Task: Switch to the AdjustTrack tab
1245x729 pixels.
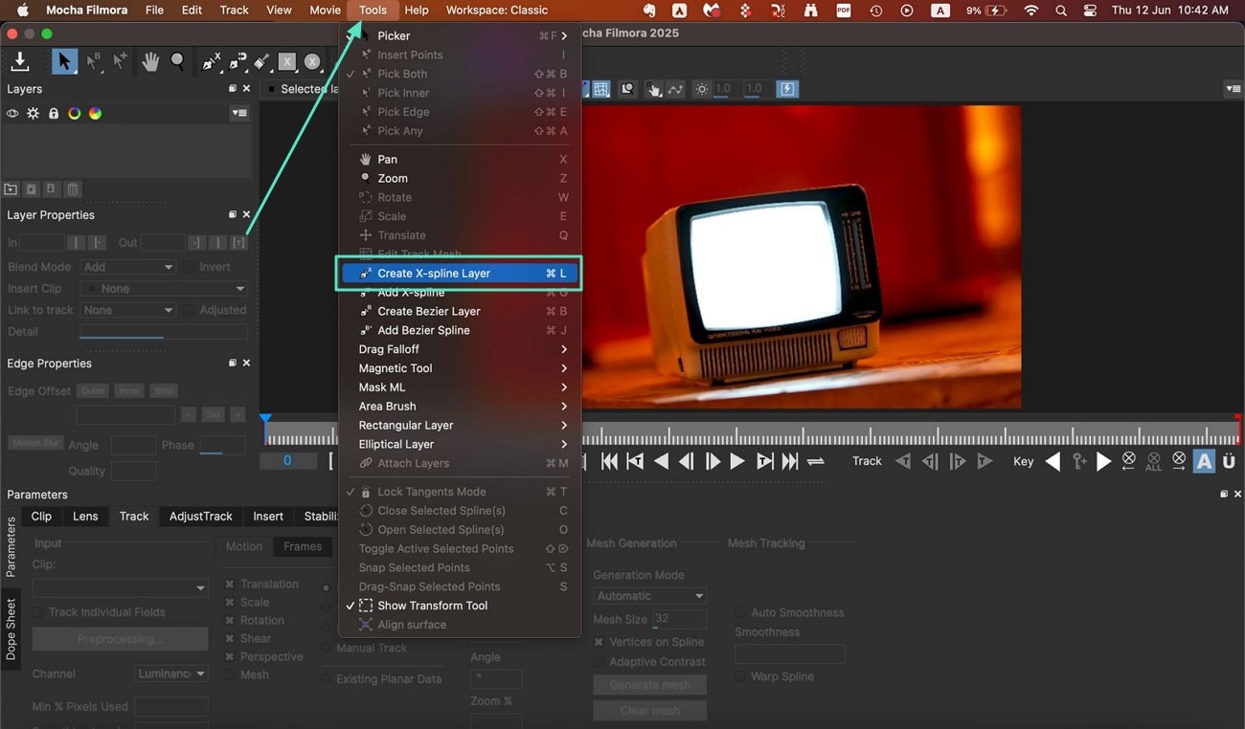Action: pyautogui.click(x=201, y=517)
